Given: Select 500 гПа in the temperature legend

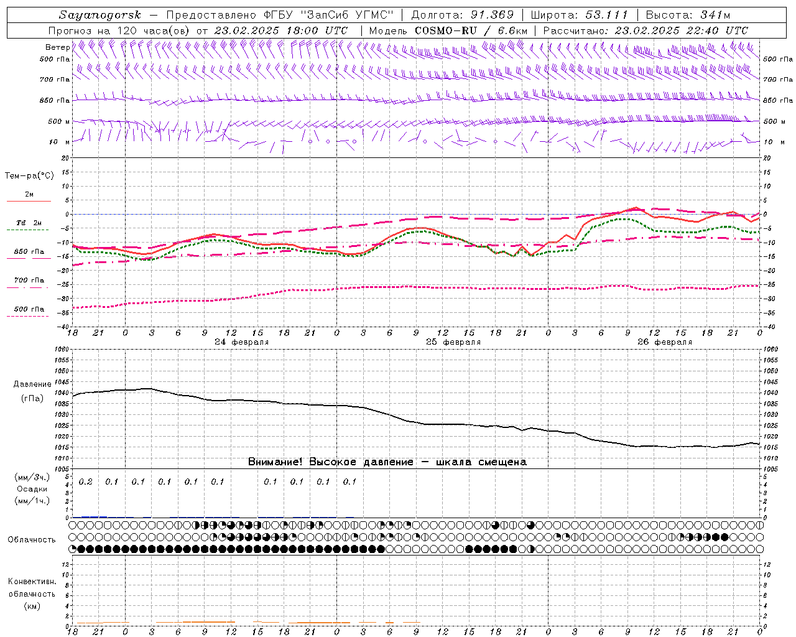Looking at the screenshot, I should pyautogui.click(x=29, y=309).
